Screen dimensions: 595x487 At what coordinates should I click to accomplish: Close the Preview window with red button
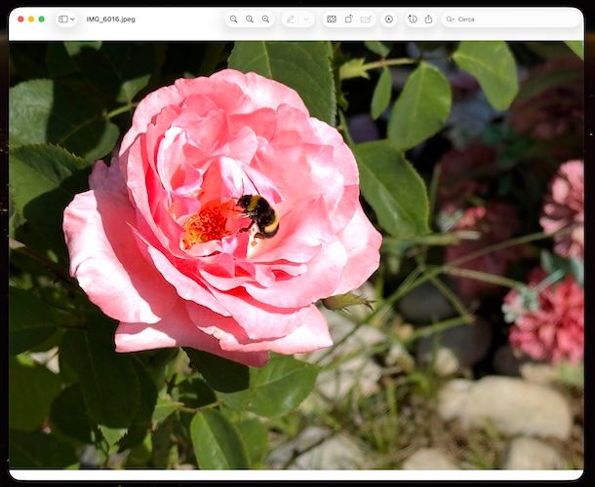point(20,19)
